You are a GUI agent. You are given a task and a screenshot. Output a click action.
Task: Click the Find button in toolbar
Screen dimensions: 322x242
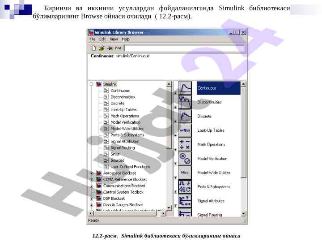point(118,48)
